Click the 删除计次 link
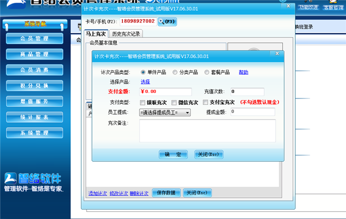Screen dimensions: 346x219 139,194
